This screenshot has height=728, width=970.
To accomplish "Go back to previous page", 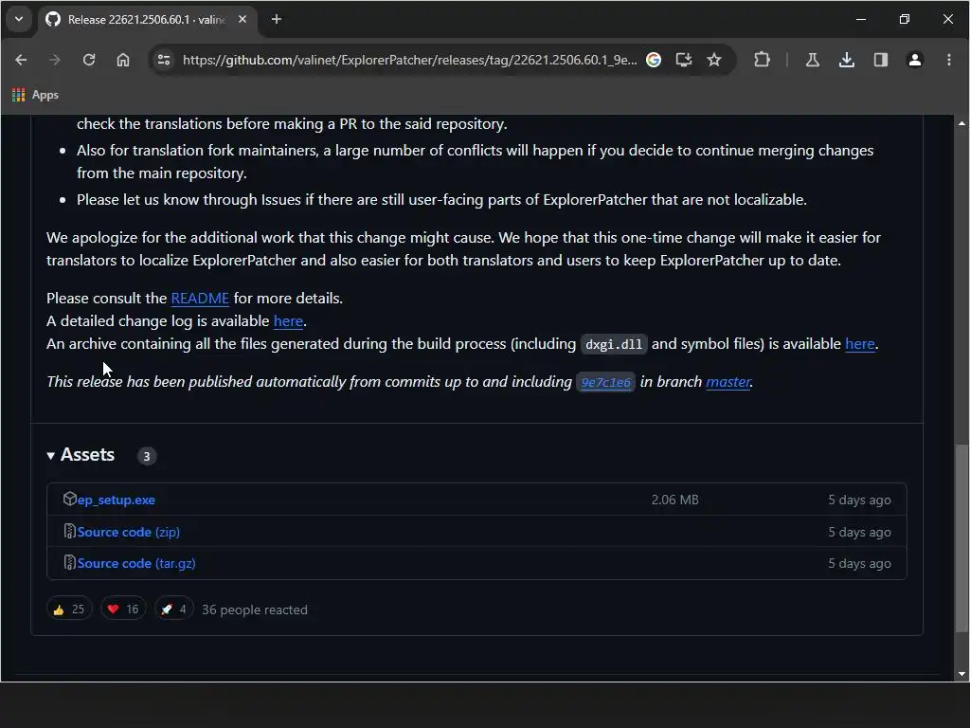I will (21, 60).
